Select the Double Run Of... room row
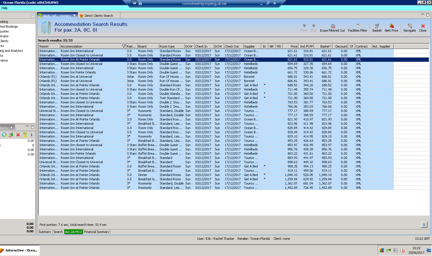 tap(234, 89)
